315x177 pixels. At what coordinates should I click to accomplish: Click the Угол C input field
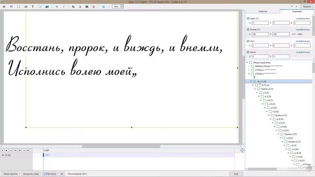[x=260, y=46]
